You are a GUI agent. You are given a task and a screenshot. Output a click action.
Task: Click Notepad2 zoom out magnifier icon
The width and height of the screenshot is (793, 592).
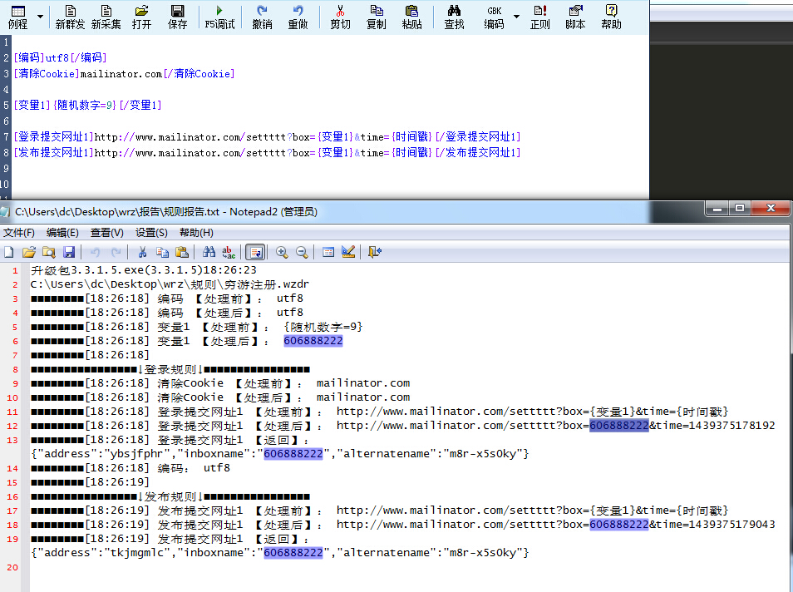302,252
